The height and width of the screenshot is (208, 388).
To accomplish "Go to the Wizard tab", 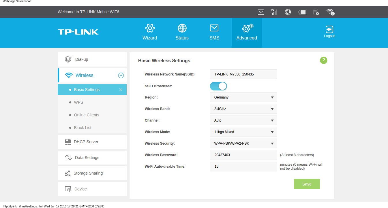I will 150,33.
